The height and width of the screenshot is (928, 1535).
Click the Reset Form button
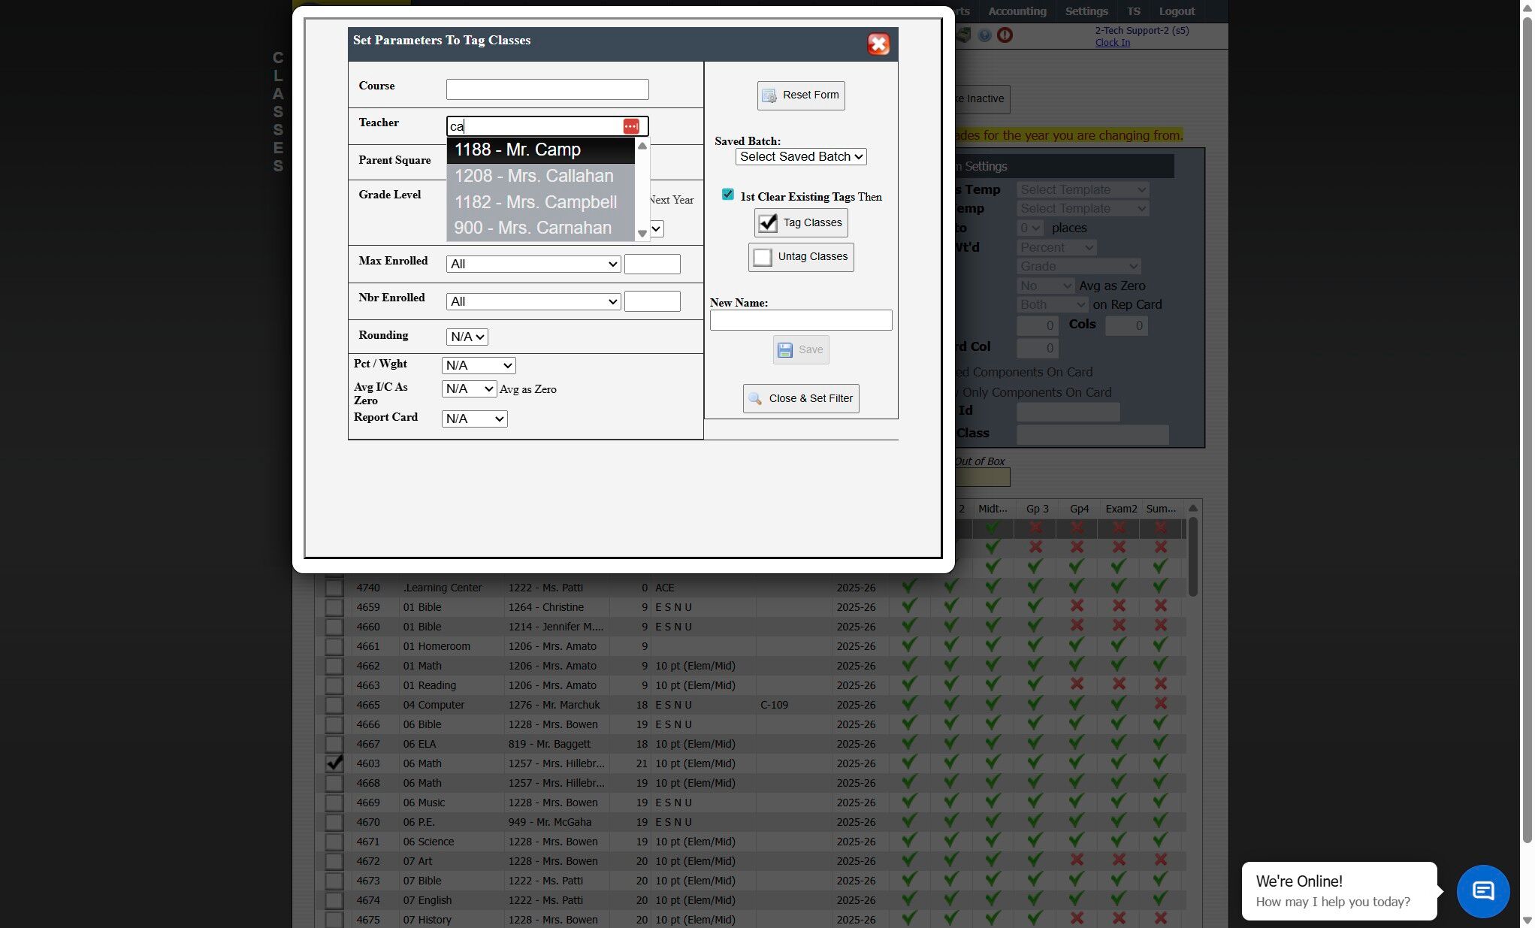[800, 95]
